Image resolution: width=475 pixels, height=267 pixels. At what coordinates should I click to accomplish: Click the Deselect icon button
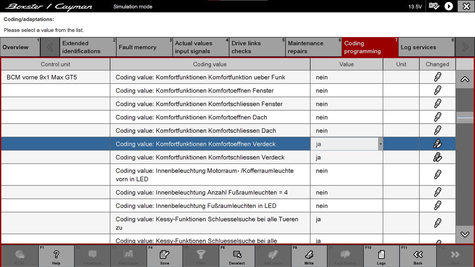237,255
